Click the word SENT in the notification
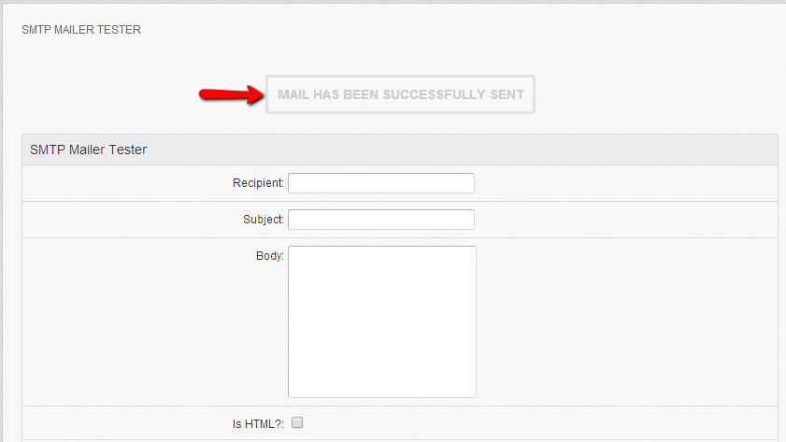Image resolution: width=786 pixels, height=442 pixels. (507, 94)
